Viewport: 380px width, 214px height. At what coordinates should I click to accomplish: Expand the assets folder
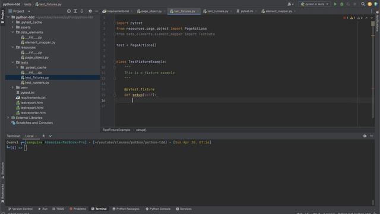[x=13, y=27]
